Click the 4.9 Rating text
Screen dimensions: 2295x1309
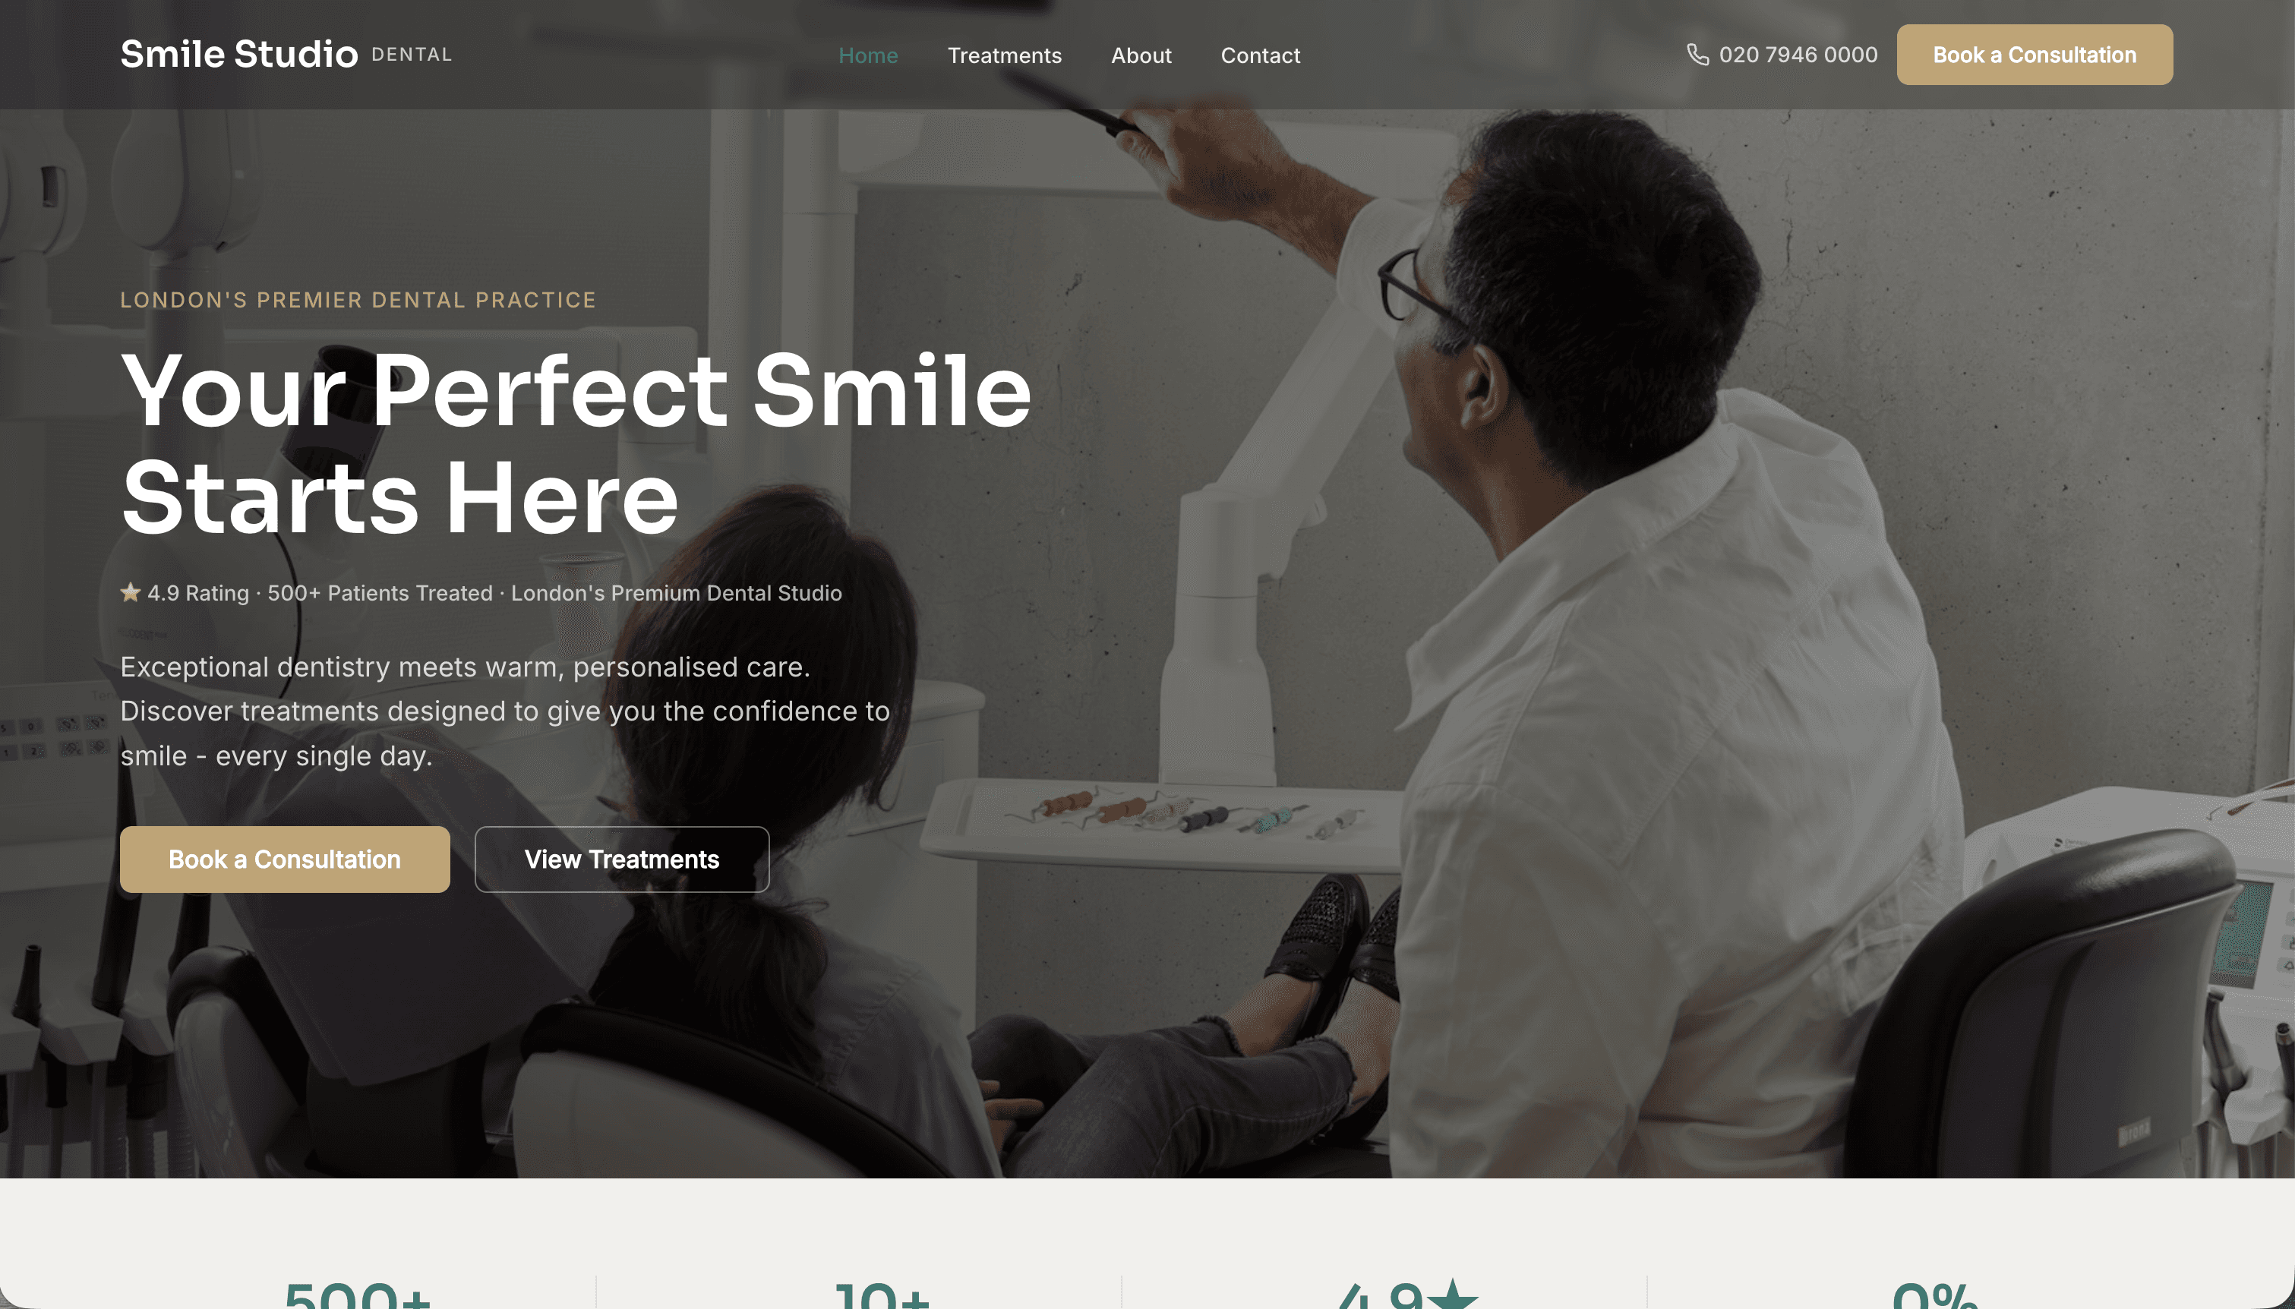pos(197,593)
